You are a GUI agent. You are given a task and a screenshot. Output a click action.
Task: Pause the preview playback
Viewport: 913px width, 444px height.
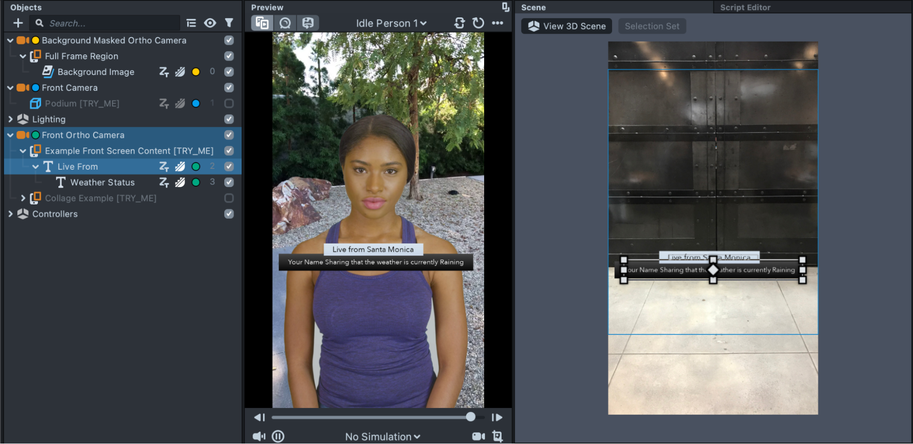coord(278,436)
